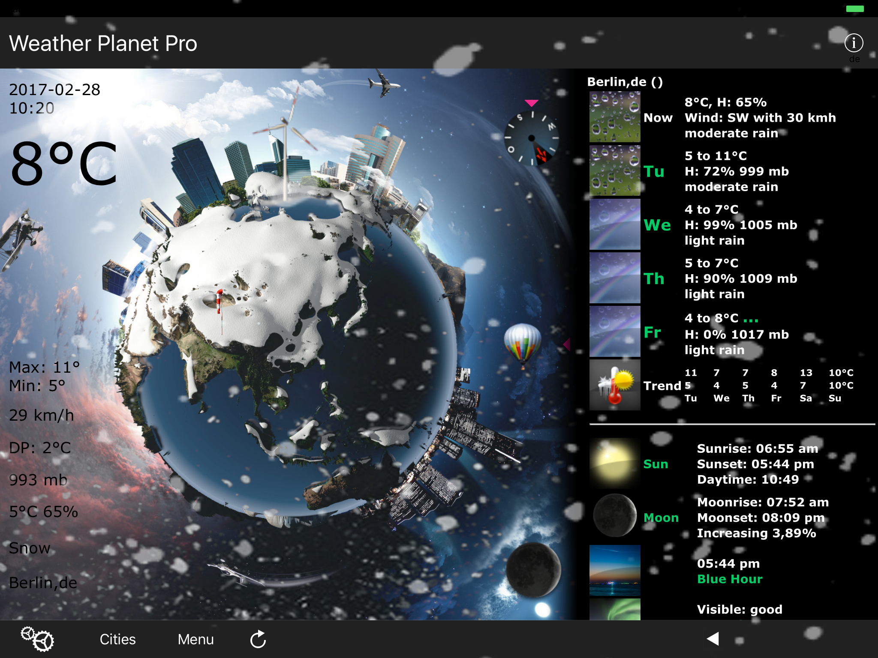Tap the wind compass dial

532,138
